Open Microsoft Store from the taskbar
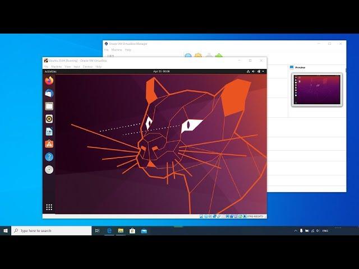 coord(132,230)
